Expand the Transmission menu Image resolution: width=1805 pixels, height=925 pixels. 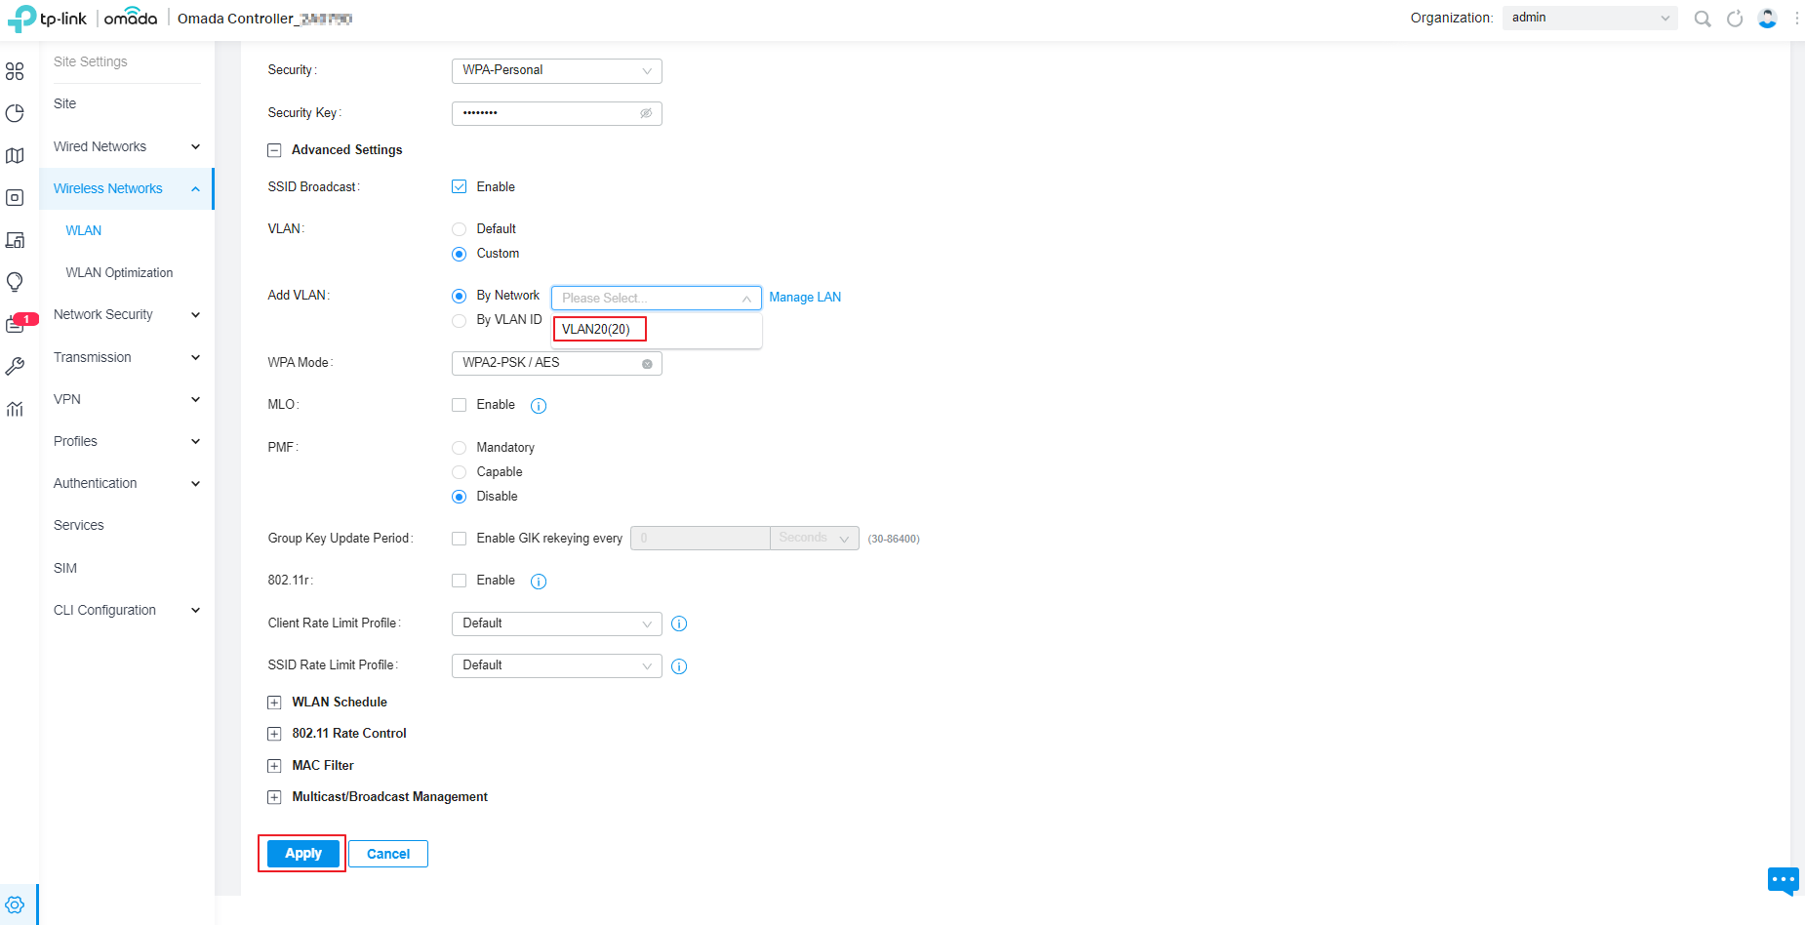point(127,357)
